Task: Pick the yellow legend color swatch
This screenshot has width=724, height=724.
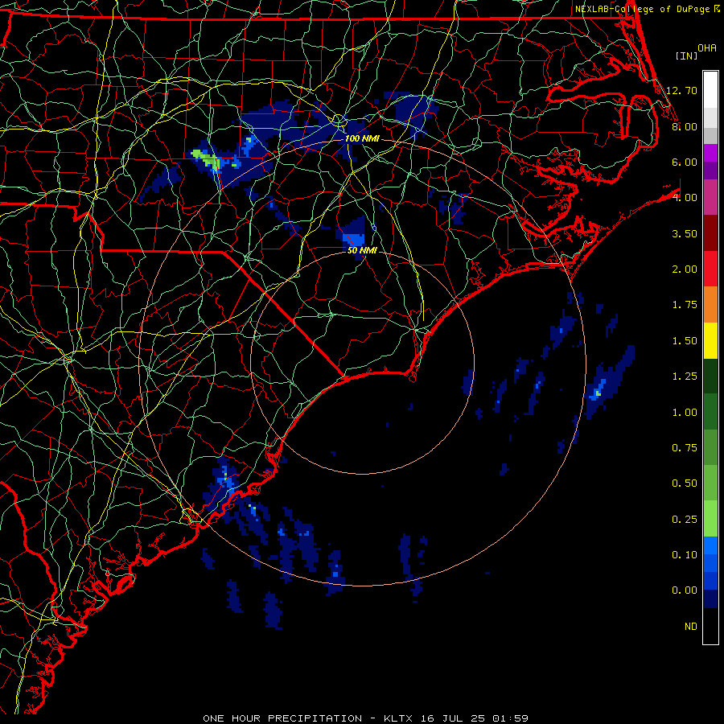Action: coord(710,341)
